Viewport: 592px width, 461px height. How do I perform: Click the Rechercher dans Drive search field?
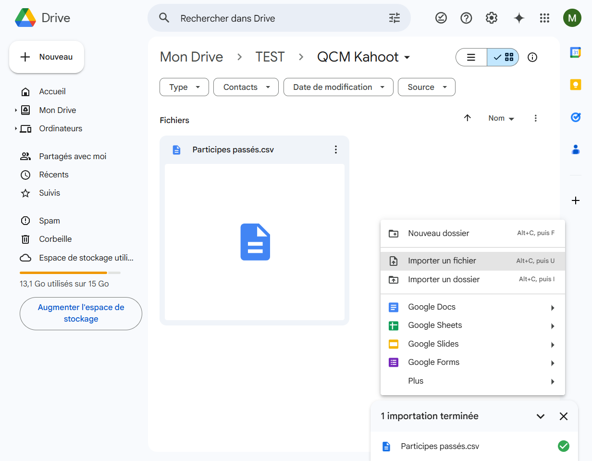(279, 18)
